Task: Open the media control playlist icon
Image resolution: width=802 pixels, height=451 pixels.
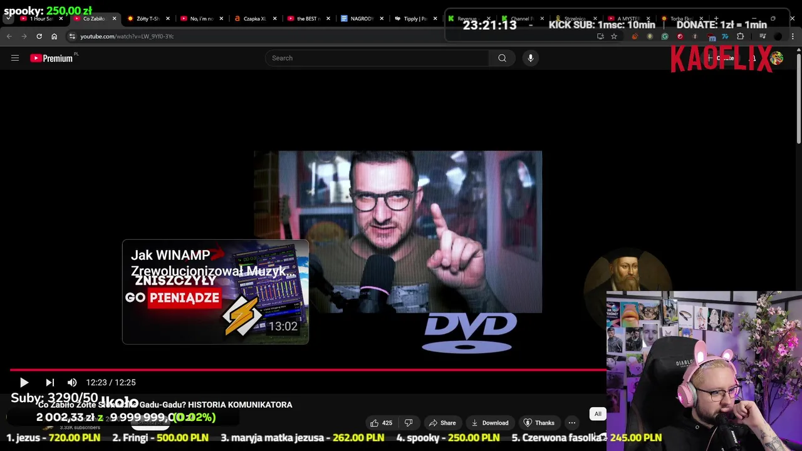Action: pos(762,36)
